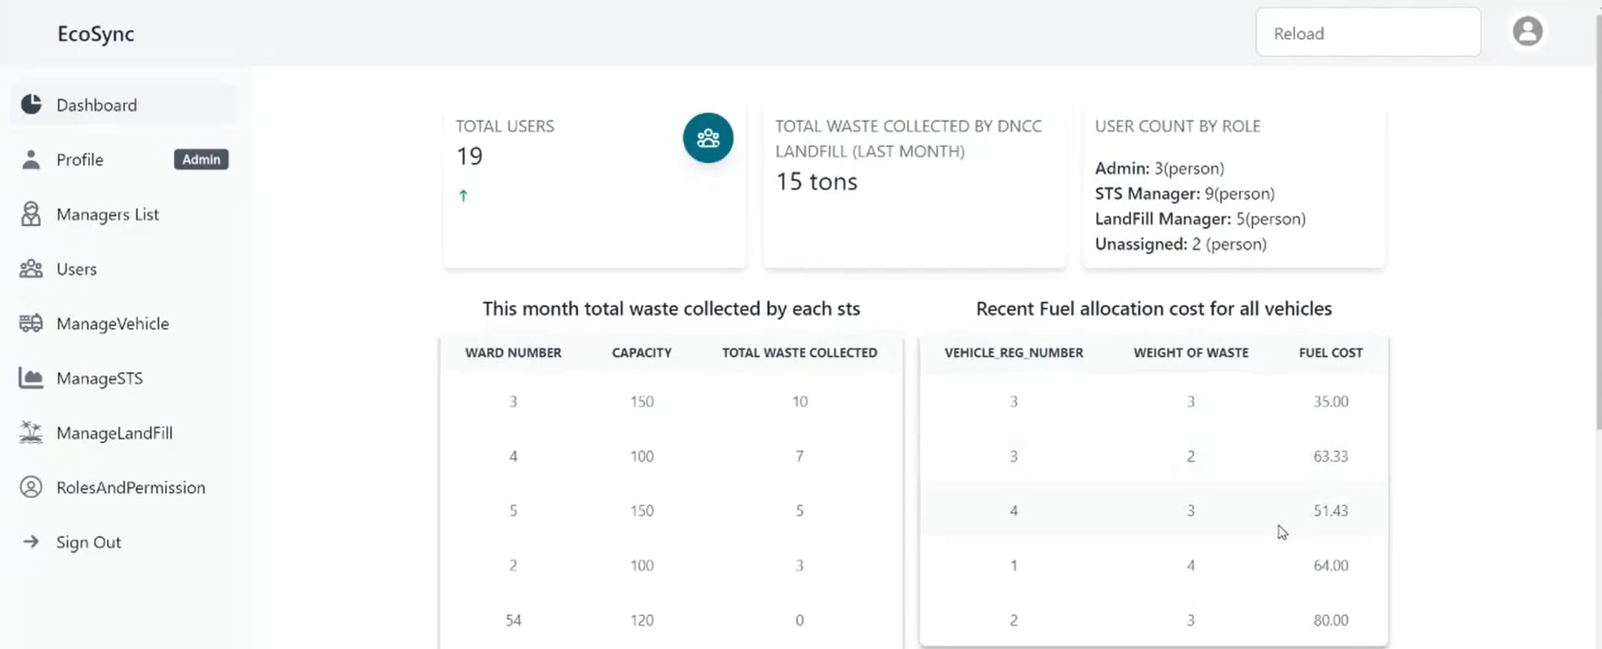
Task: Click the teal users badge in Total Users card
Action: point(708,138)
